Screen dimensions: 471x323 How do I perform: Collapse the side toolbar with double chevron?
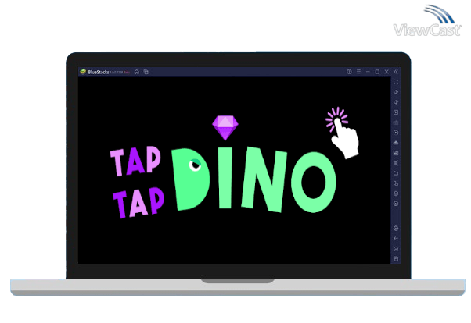click(396, 72)
